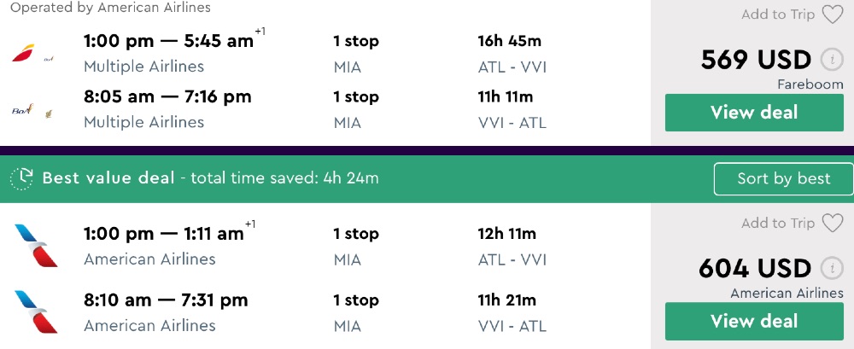Open the info icon beside 604 USD

tap(830, 268)
